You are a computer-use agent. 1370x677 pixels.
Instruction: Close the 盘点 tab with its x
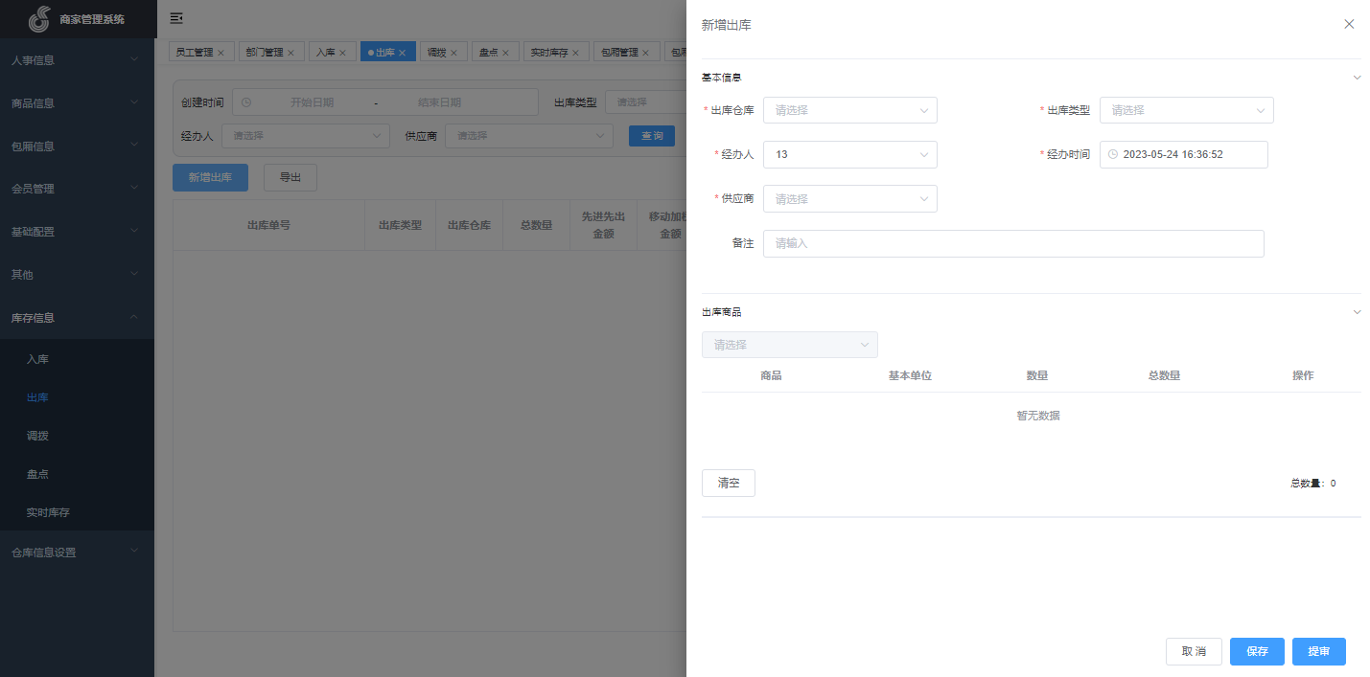coord(506,53)
